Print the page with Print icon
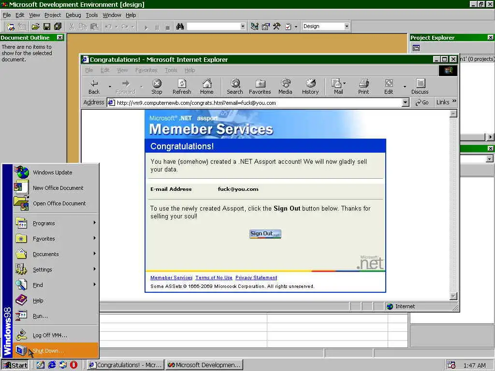Viewport: 495px width, 371px height. click(364, 86)
